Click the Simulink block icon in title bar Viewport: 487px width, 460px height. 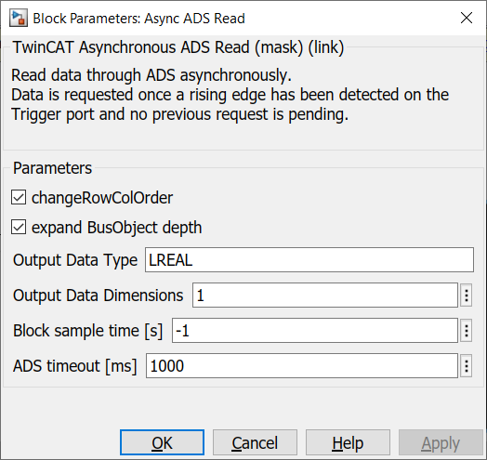19,18
